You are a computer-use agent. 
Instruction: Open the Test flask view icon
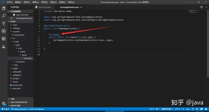pos(3,46)
